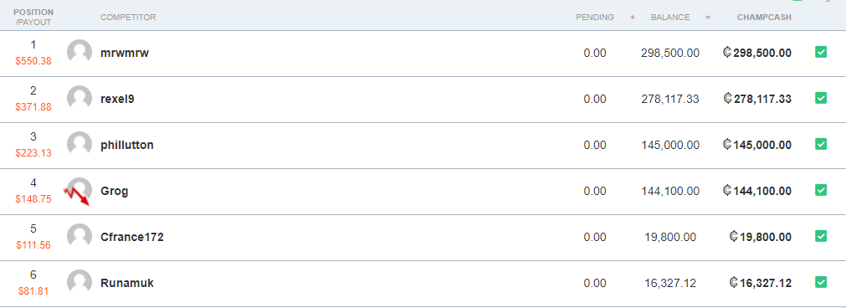This screenshot has height=308, width=846.
Task: Click the CHAMPCASH column header
Action: (764, 18)
